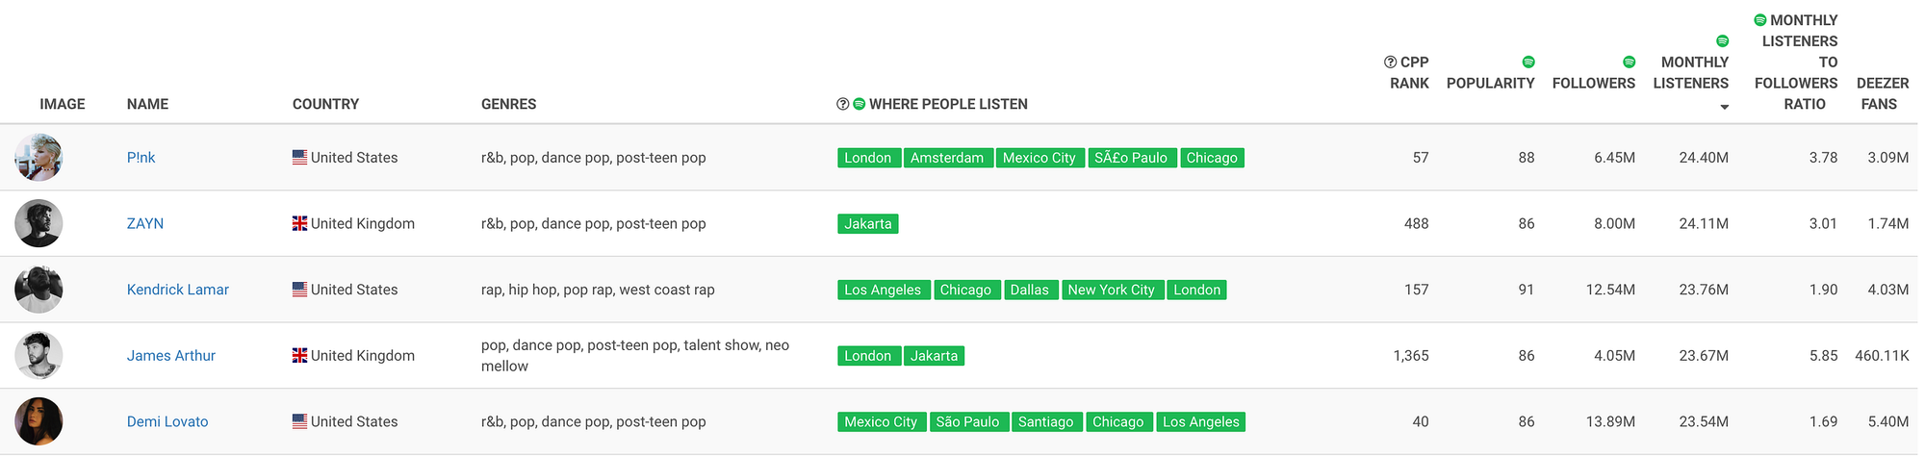This screenshot has height=456, width=1925.
Task: Sort the table by Deezer Fans header
Action: pyautogui.click(x=1882, y=93)
